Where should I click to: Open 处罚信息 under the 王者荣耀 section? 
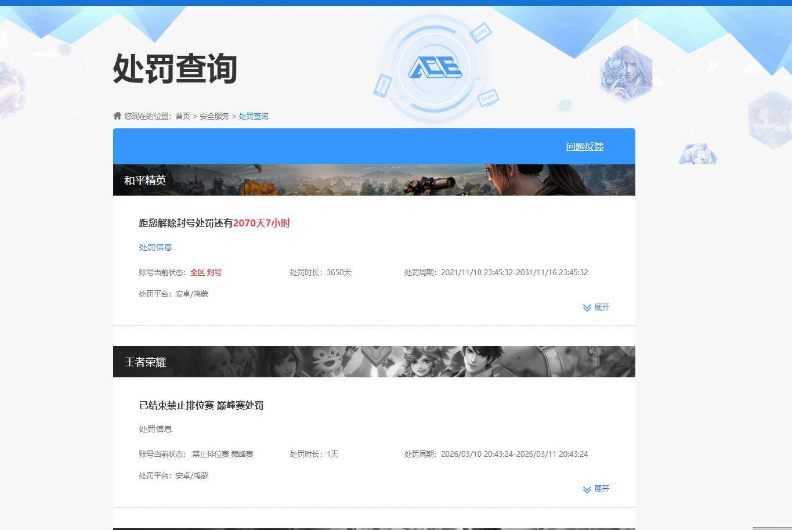click(x=155, y=429)
